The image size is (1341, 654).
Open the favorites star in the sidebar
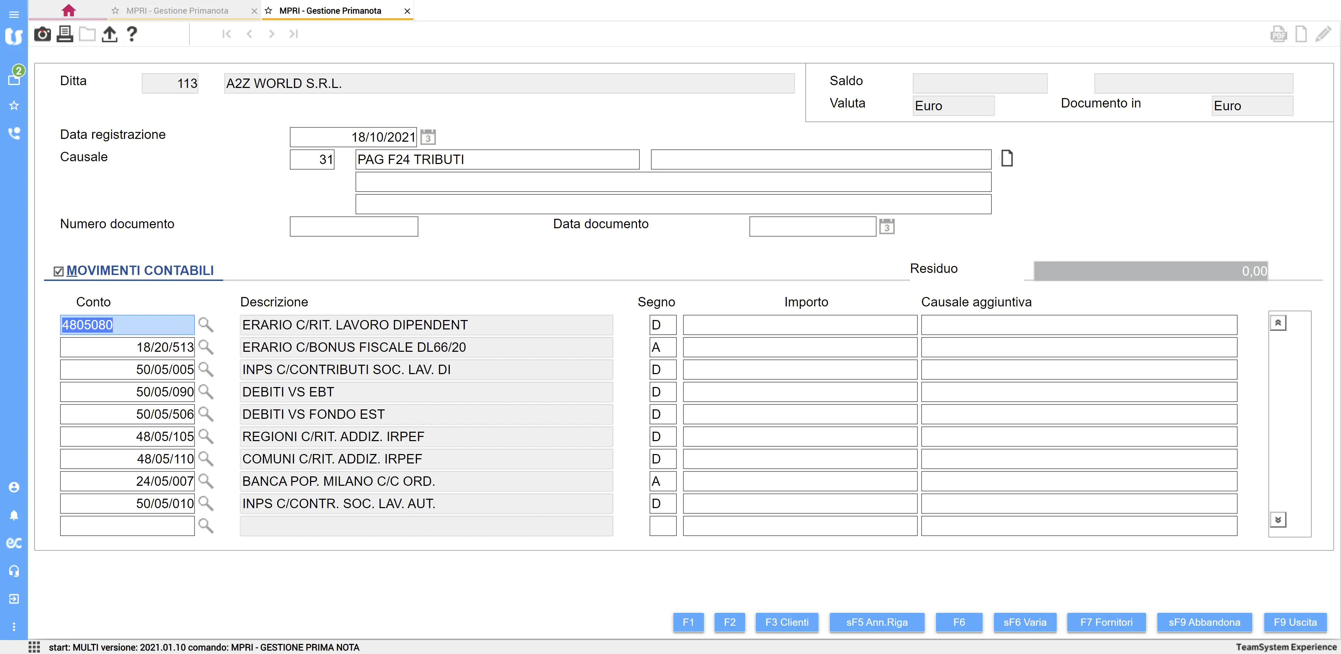[x=14, y=106]
